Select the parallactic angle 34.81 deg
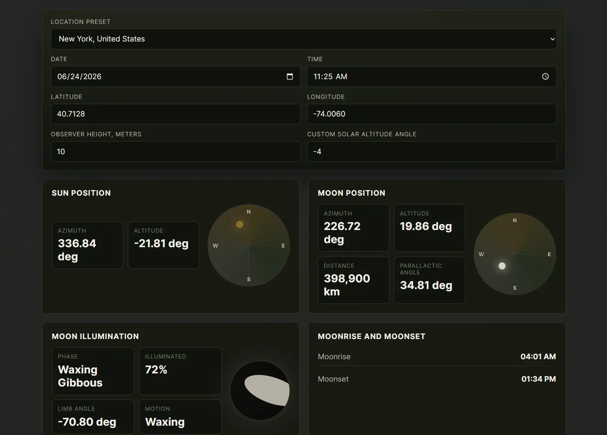The image size is (607, 435). point(426,285)
